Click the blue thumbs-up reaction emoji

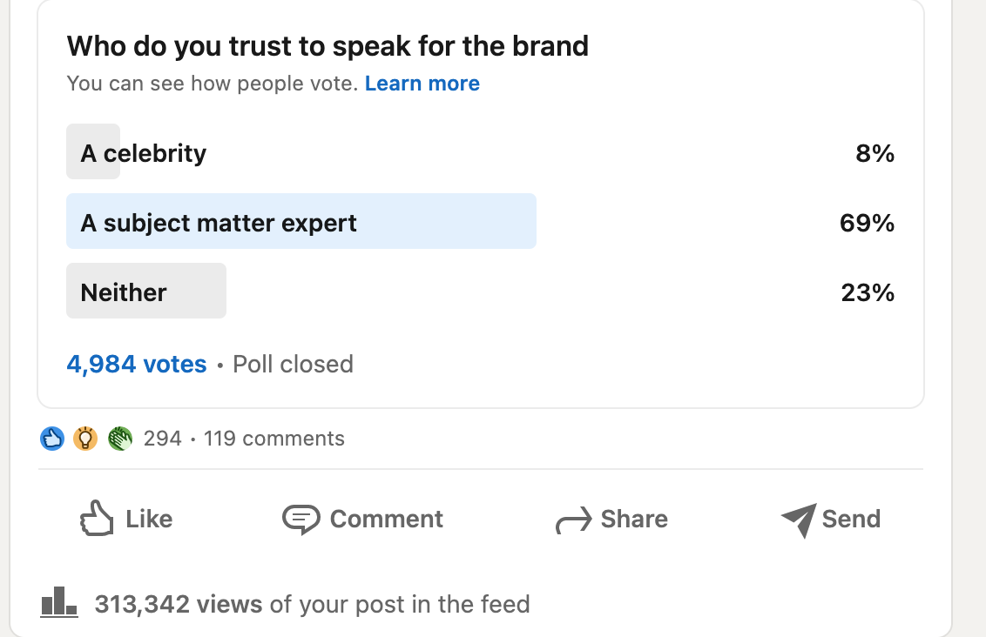pyautogui.click(x=52, y=439)
